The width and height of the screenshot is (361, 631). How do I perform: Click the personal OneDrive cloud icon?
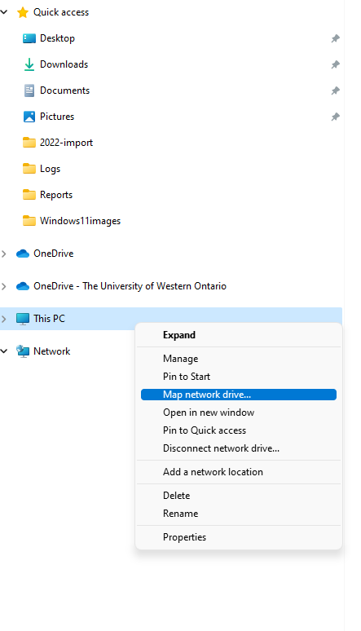[23, 254]
